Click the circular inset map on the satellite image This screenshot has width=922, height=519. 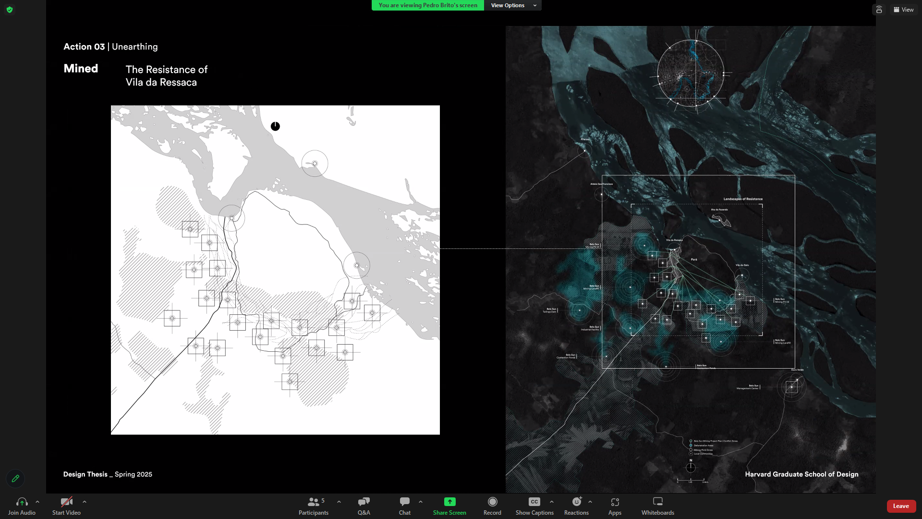(x=691, y=74)
